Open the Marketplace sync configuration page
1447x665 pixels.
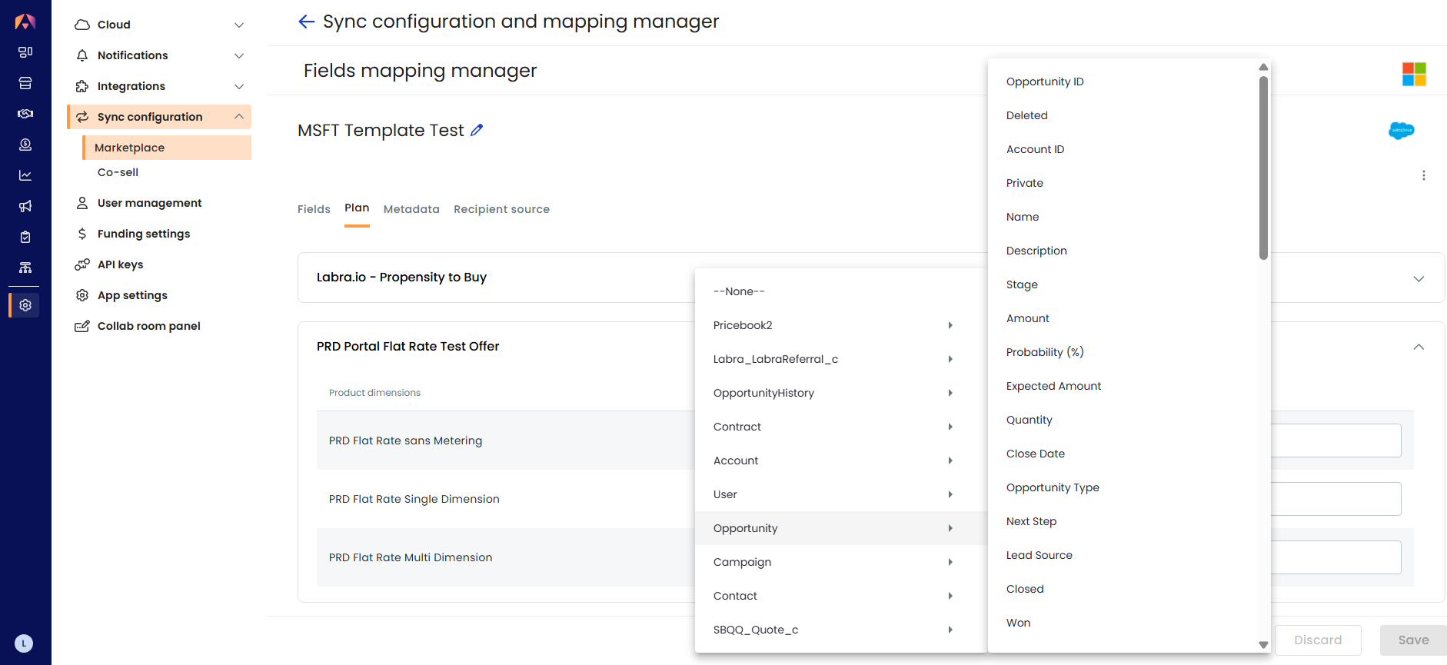click(167, 148)
